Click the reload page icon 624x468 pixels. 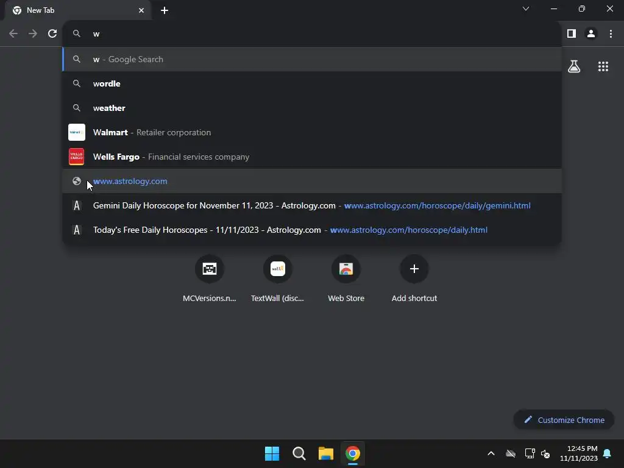(x=52, y=34)
